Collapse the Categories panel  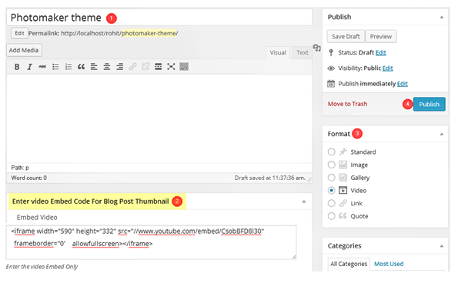442,246
